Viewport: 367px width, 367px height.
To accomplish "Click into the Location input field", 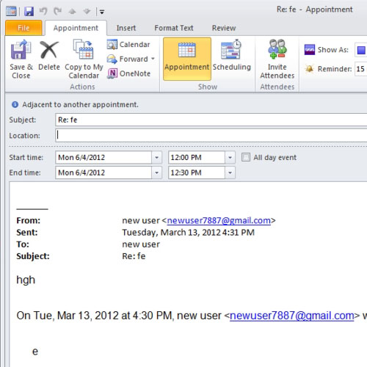I will [x=211, y=135].
